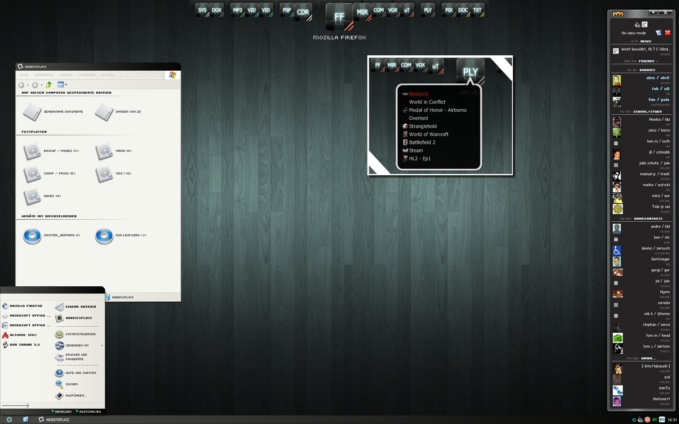Open Drucker und Faxgeräte in start menu

coord(71,357)
